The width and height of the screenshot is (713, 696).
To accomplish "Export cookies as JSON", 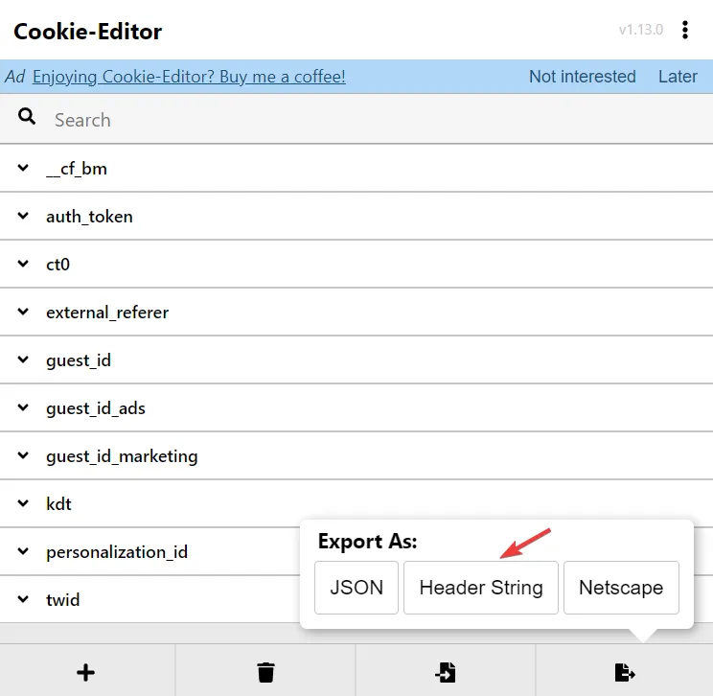I will [x=356, y=588].
